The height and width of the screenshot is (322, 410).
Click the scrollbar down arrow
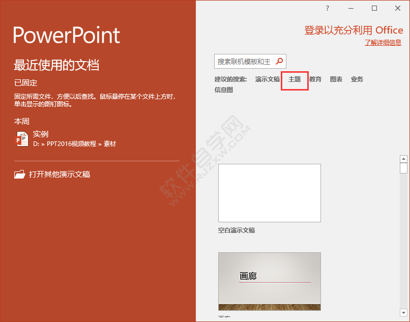(403, 312)
